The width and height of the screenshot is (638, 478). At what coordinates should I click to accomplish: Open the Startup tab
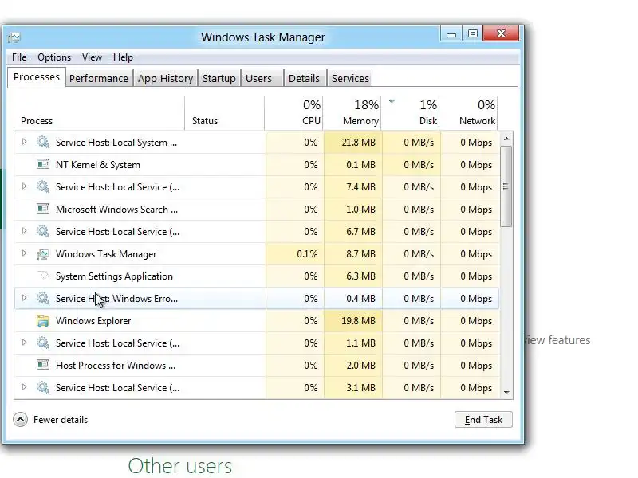coord(219,78)
